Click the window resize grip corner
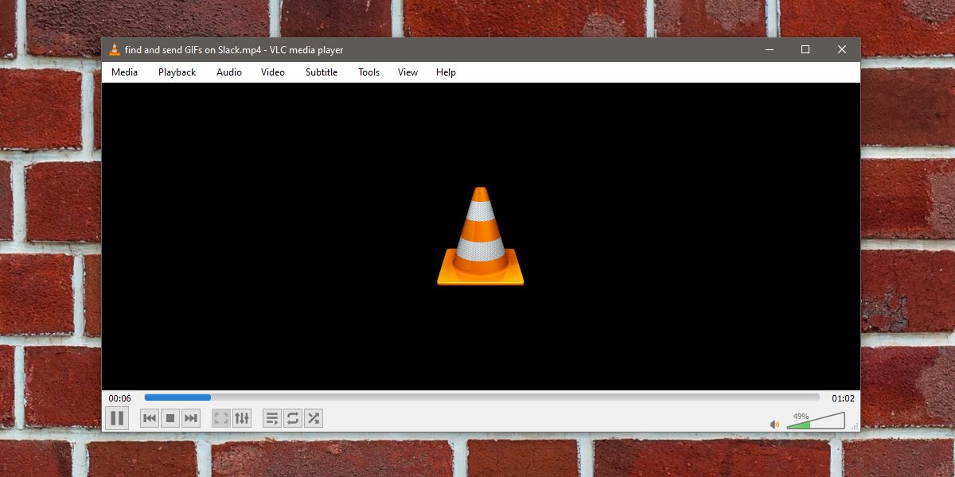The image size is (955, 477). pyautogui.click(x=856, y=427)
